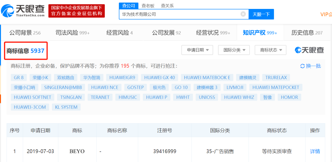Open the 公司背景 256 tab
The height and width of the screenshot is (162, 332).
click(x=25, y=33)
